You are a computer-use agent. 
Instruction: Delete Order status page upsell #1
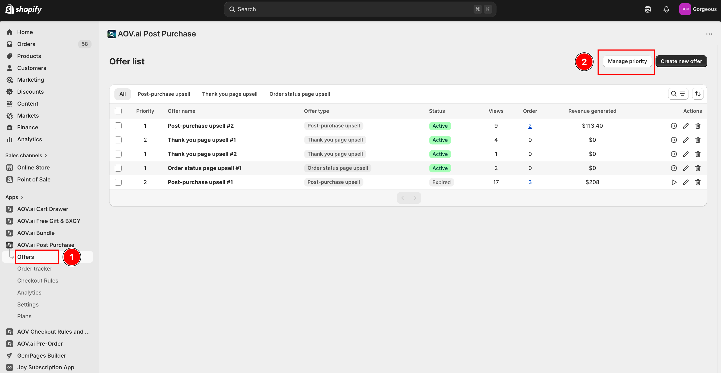tap(698, 168)
